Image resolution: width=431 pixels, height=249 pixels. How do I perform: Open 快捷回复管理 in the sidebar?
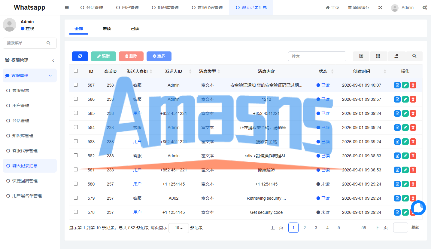[x=30, y=181]
